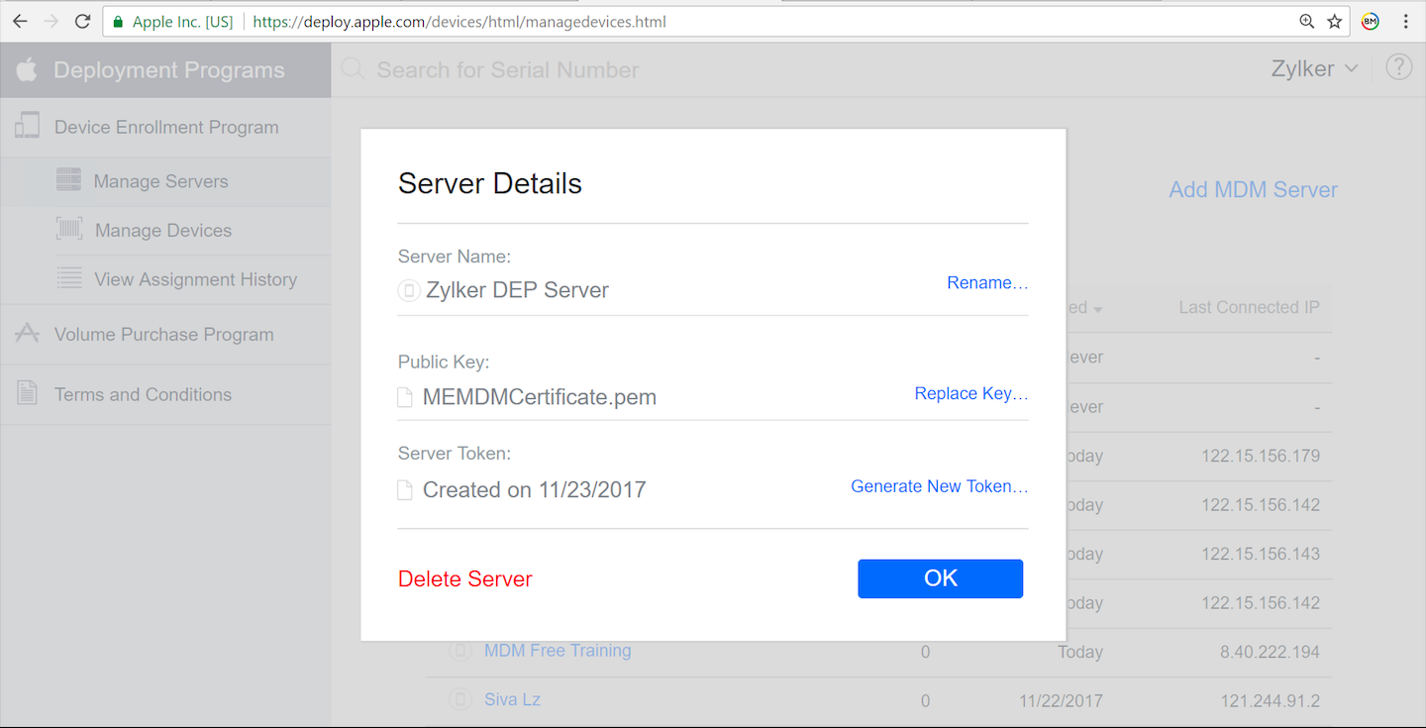Click the file icon beside MEMDMCertificate.pem
The width and height of the screenshot is (1426, 728).
click(405, 397)
